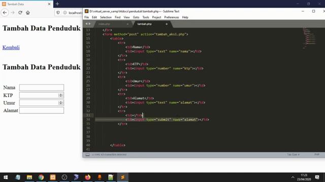325x182 pixels.
Task: Open the blue dolphin taskbar app
Action: [76, 177]
